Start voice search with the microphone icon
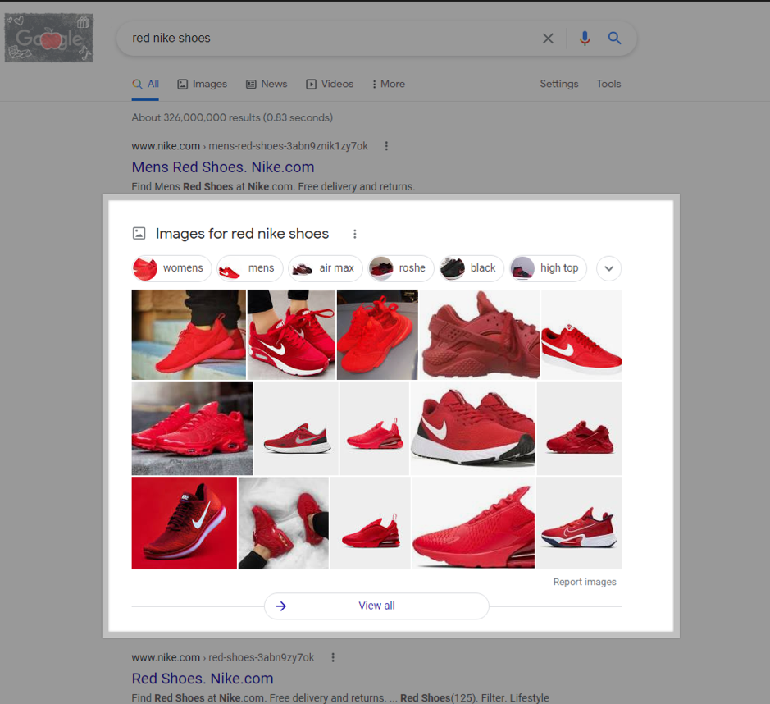This screenshot has width=770, height=704. pos(585,39)
